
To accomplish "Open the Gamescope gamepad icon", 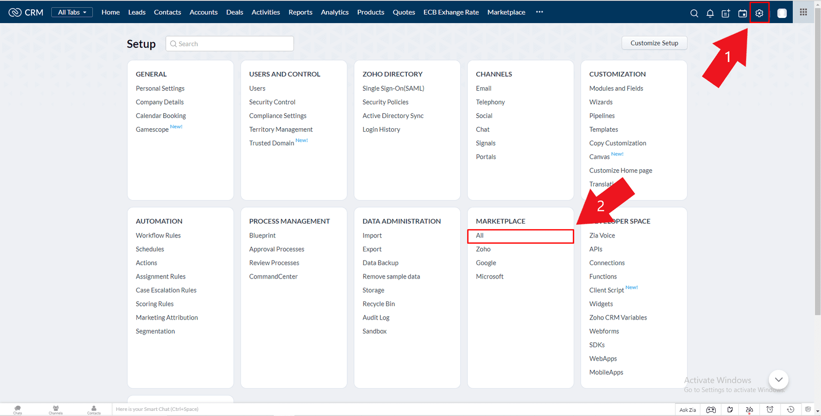I will (x=711, y=409).
